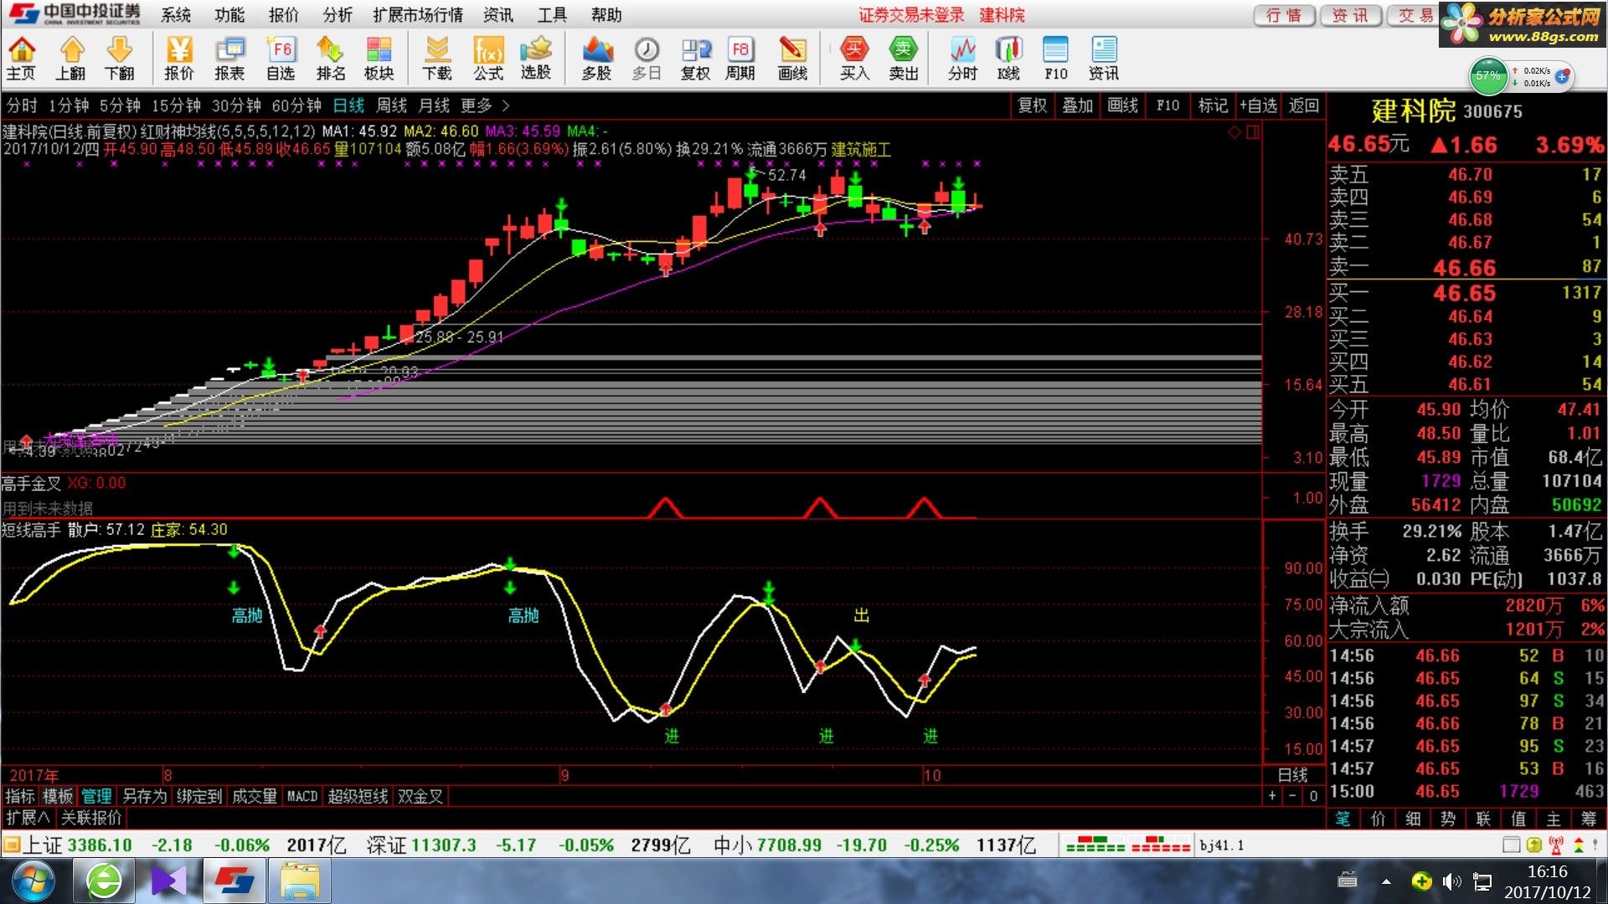Viewport: 1608px width, 904px height.
Task: Open the 关联报价 related quotes tab
Action: 91,818
